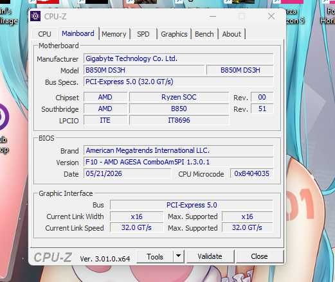Expand the Tools dropdown arrow
This screenshot has width=335, height=282.
[178, 256]
